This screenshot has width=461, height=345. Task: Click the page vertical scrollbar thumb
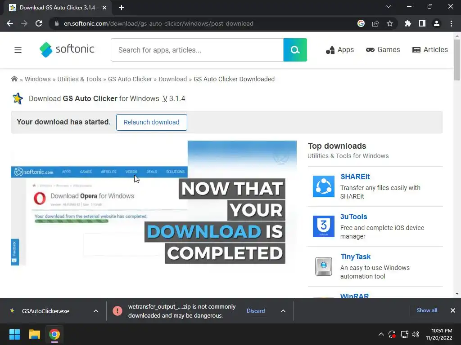457,60
